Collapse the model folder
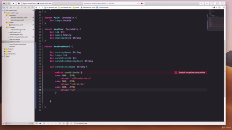The image size is (232, 130). pos(7,22)
